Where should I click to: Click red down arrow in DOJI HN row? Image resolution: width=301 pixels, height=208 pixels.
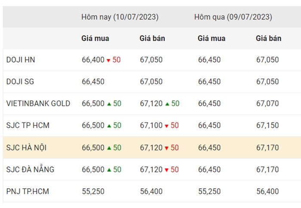tap(108, 61)
